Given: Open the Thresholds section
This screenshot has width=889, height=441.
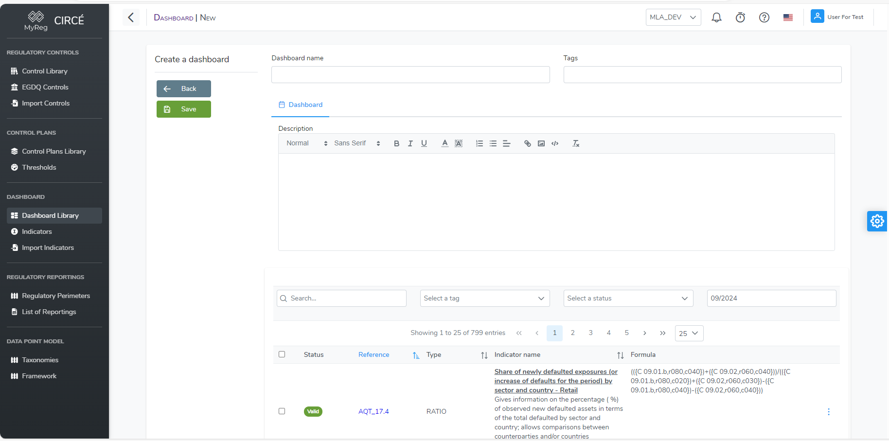Looking at the screenshot, I should click(39, 167).
